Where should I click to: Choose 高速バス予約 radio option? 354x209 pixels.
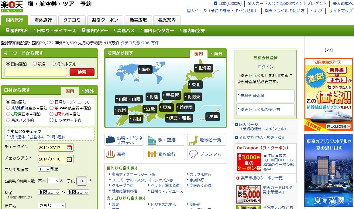(8, 120)
